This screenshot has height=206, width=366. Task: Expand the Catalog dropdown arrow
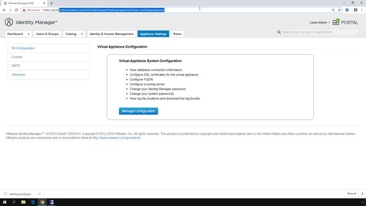[82, 34]
